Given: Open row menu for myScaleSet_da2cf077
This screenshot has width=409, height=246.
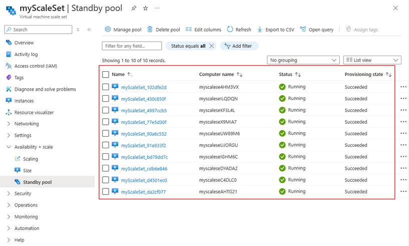Looking at the screenshot, I should coord(403,191).
